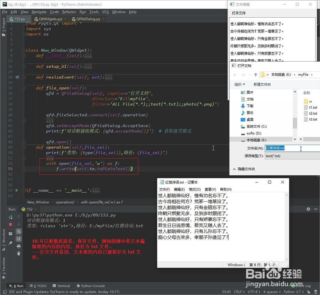Click Notepad vertical scrollbar down arrow
Image resolution: width=320 pixels, height=295 pixels.
(286, 259)
